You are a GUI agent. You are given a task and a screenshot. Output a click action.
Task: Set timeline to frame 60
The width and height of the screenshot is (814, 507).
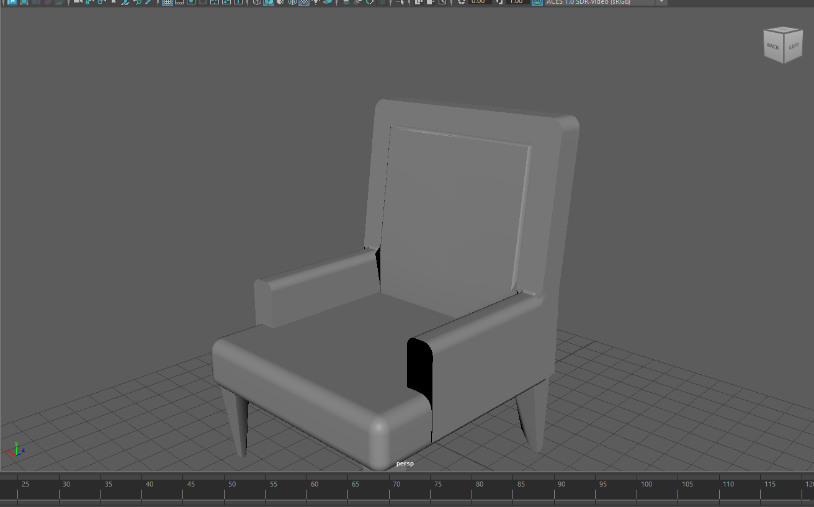tap(315, 484)
